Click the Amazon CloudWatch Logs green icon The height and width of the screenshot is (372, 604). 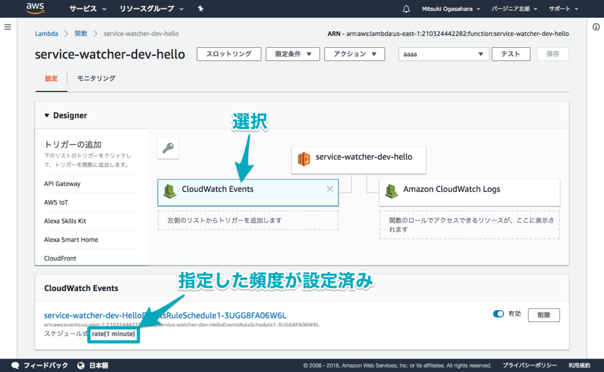coord(392,191)
